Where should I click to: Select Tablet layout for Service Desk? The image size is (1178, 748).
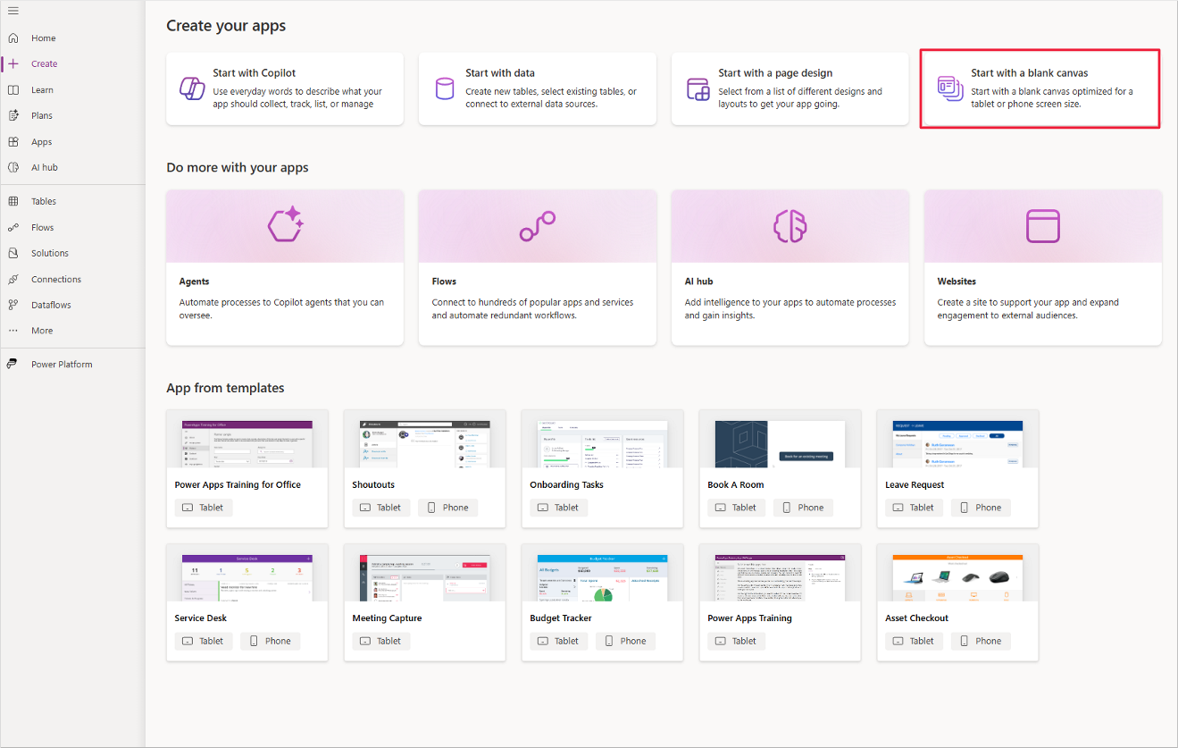[204, 641]
